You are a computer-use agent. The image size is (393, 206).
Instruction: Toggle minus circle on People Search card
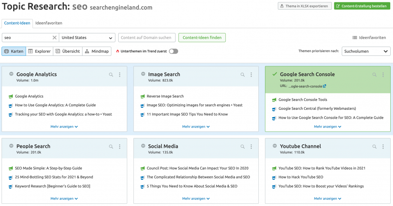pos(11,146)
